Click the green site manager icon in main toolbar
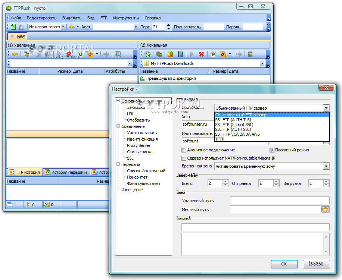Image resolution: width=342 pixels, height=280 pixels. click(x=13, y=27)
